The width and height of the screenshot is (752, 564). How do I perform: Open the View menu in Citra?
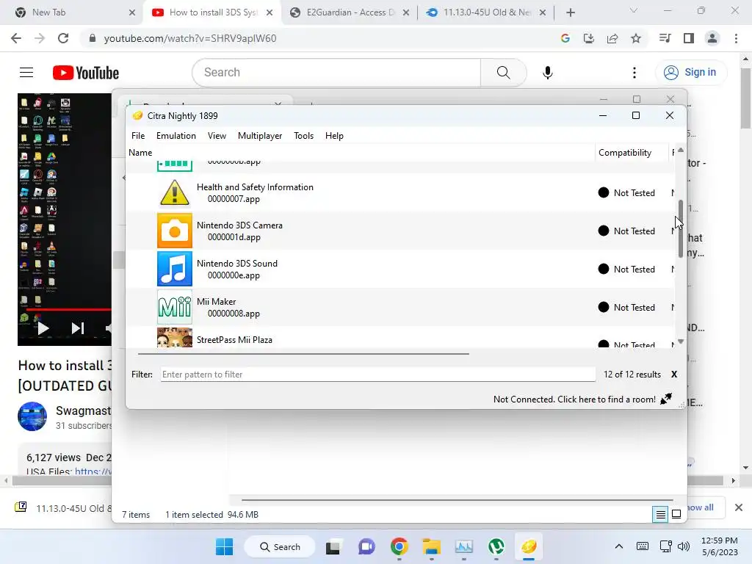click(217, 136)
